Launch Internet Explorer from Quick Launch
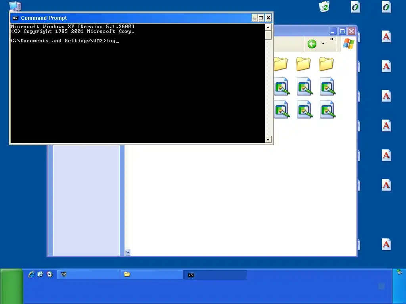Viewport: 406px width, 304px height. point(31,274)
